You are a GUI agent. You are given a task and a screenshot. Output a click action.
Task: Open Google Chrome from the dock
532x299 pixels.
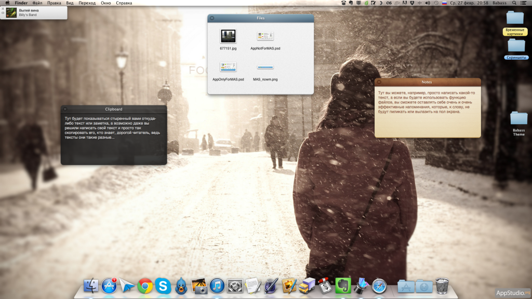point(145,286)
